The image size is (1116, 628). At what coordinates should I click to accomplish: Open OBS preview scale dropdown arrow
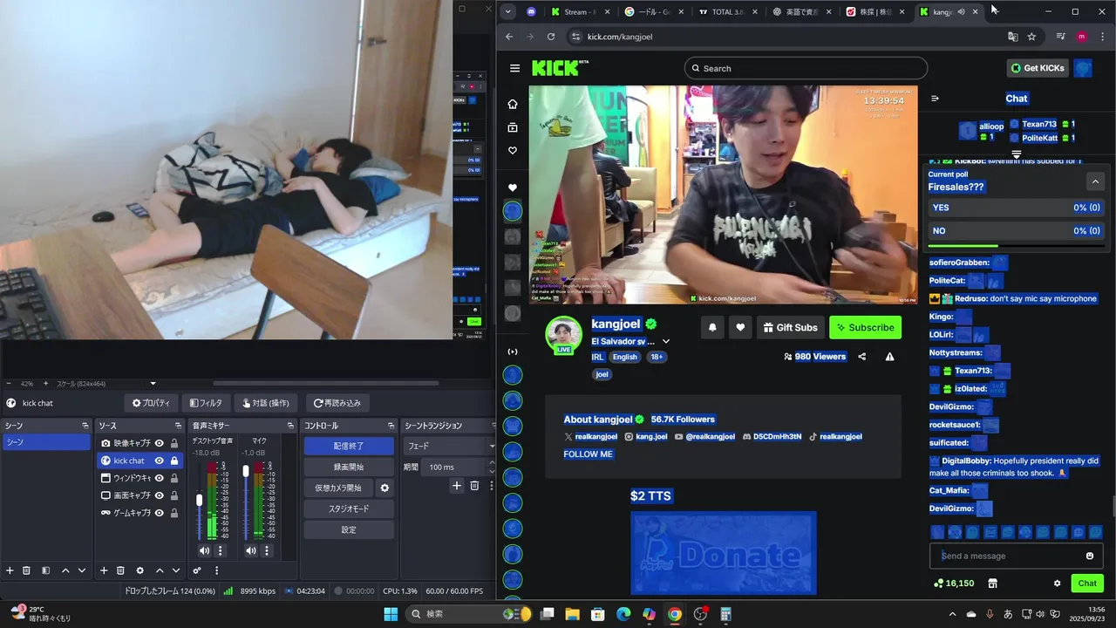pyautogui.click(x=153, y=383)
